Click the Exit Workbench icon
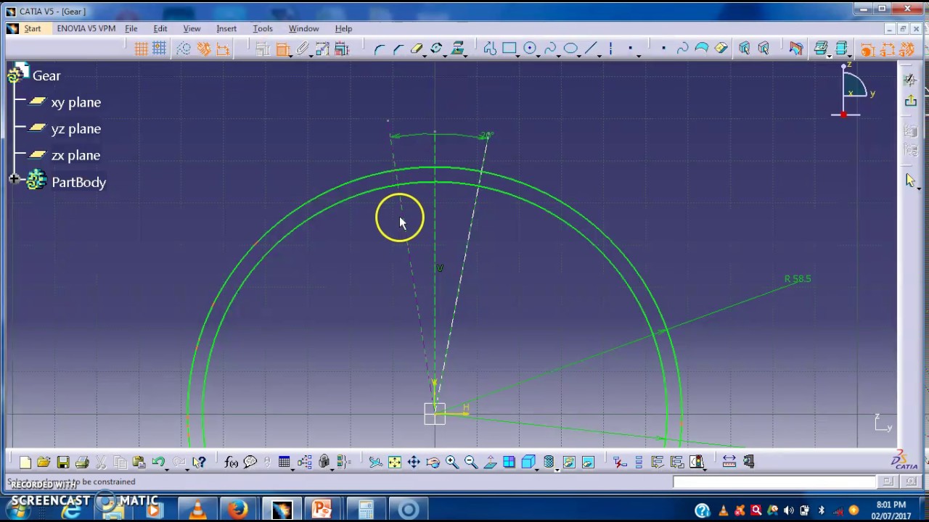 click(x=911, y=101)
